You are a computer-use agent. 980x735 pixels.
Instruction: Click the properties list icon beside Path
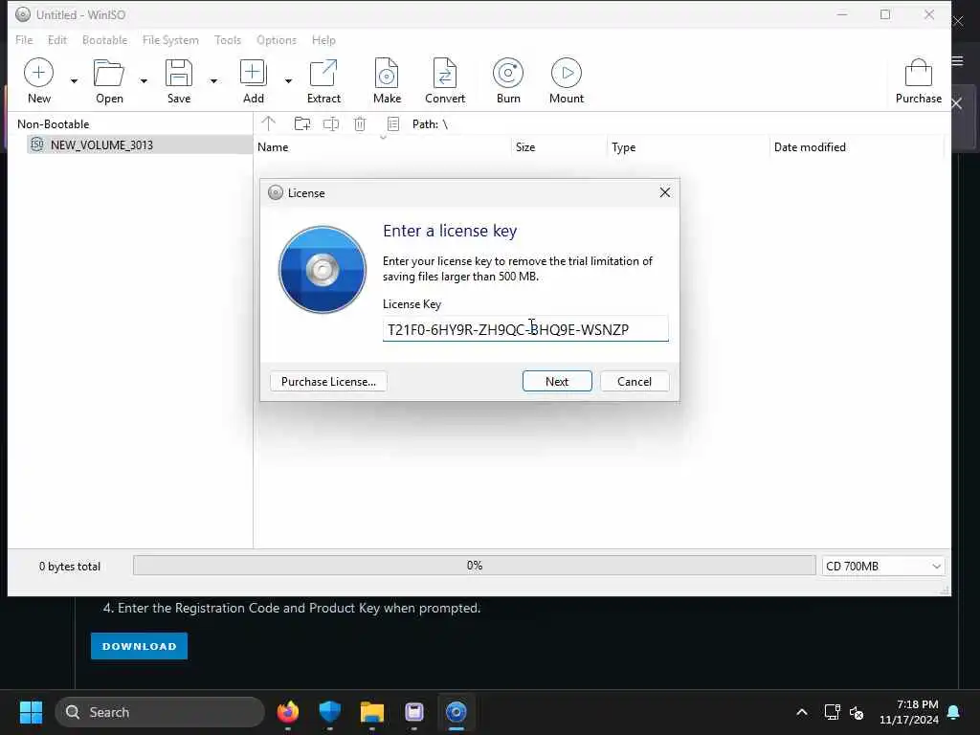pyautogui.click(x=393, y=123)
